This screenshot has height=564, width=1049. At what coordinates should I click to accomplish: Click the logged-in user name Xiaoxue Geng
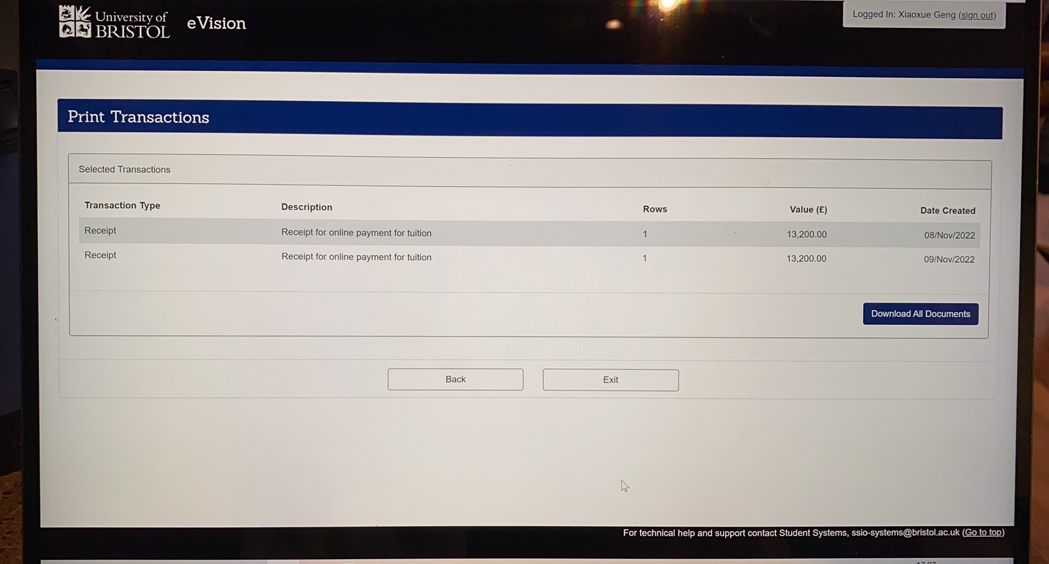tap(926, 15)
